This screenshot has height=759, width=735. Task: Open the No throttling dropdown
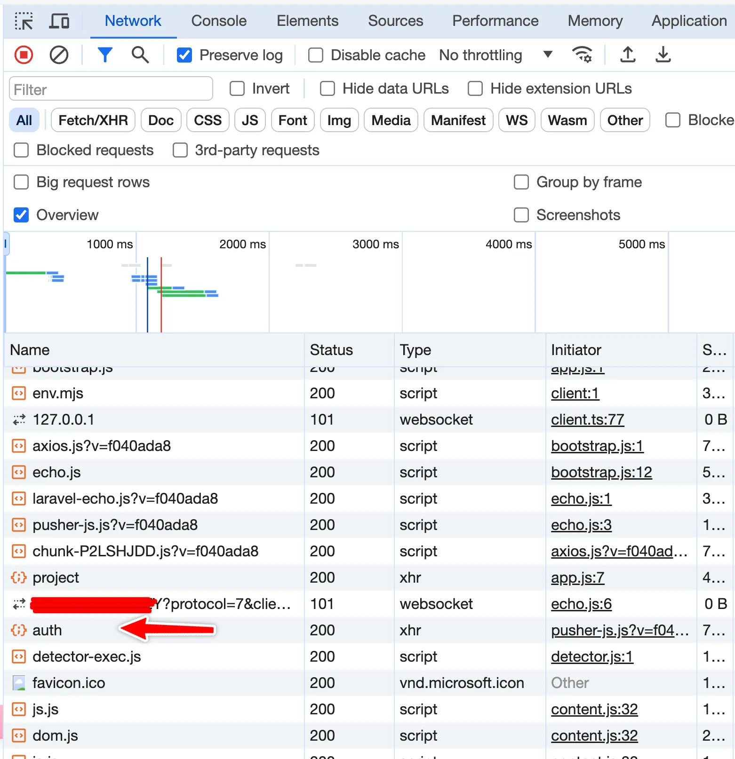pos(495,55)
